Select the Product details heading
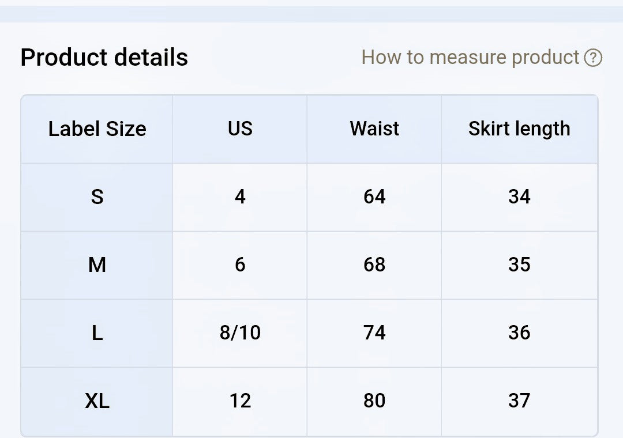The height and width of the screenshot is (438, 623). pyautogui.click(x=104, y=57)
